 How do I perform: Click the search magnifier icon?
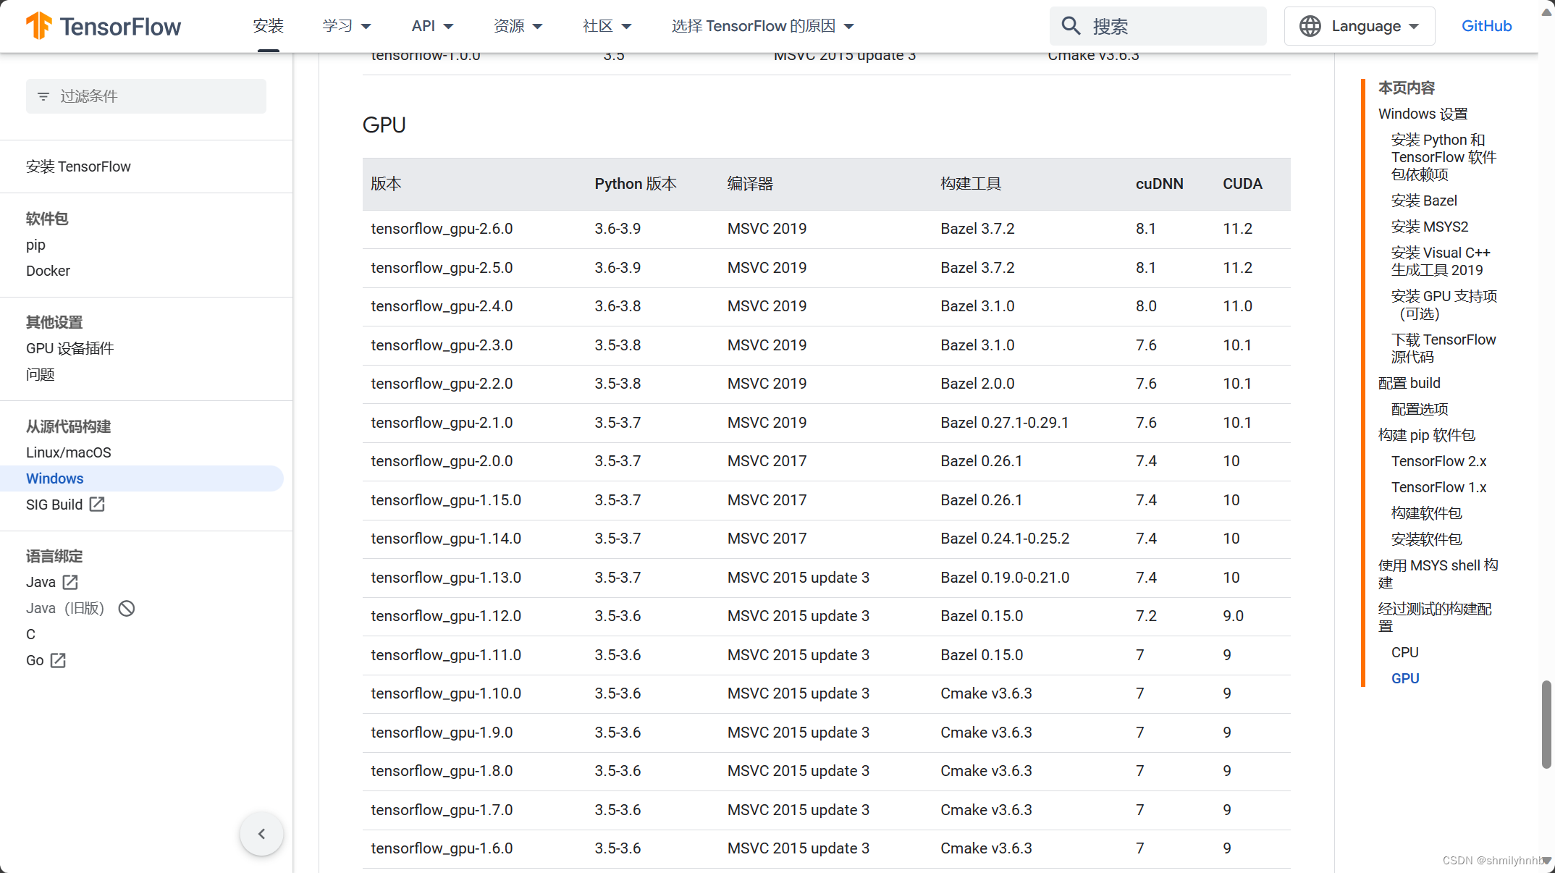tap(1071, 26)
